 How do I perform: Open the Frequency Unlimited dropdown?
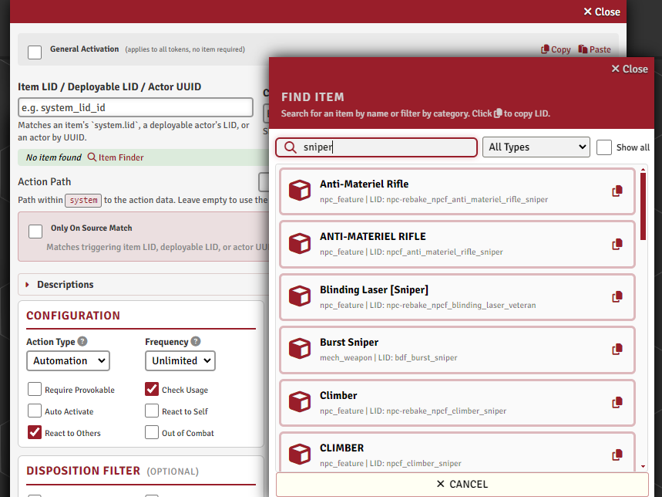click(180, 360)
